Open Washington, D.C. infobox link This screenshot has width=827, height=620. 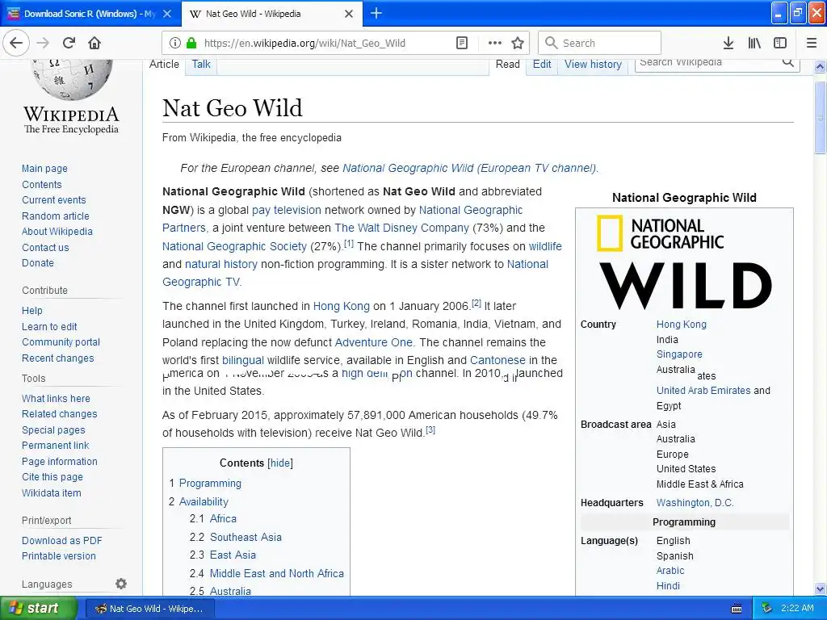695,503
